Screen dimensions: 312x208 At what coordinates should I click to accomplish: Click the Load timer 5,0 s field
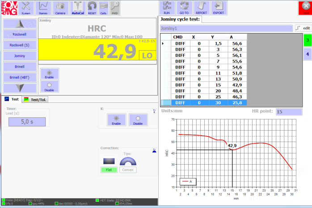tap(27, 122)
